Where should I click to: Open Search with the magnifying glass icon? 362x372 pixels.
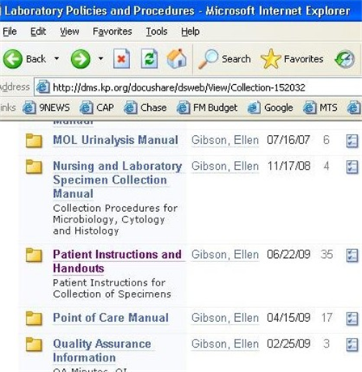[208, 59]
